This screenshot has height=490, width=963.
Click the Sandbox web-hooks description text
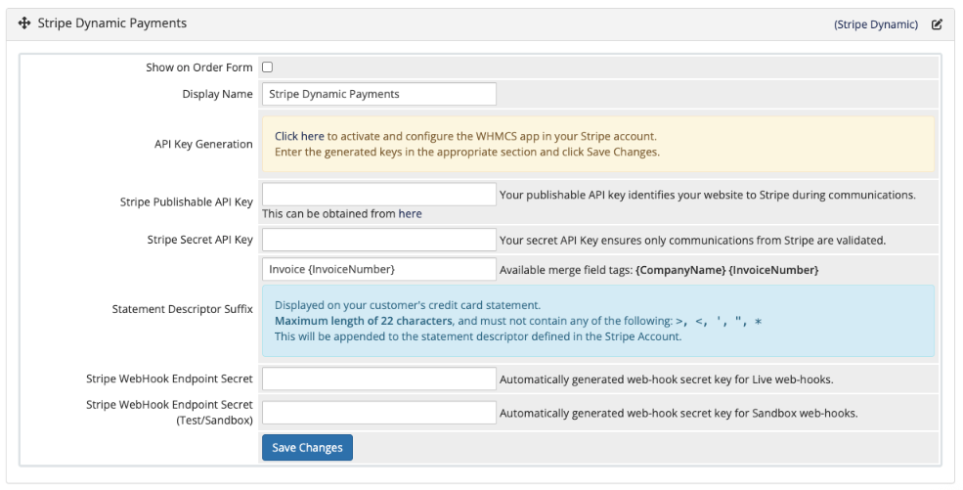pos(678,414)
